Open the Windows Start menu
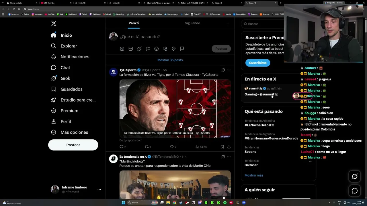 click(123, 203)
